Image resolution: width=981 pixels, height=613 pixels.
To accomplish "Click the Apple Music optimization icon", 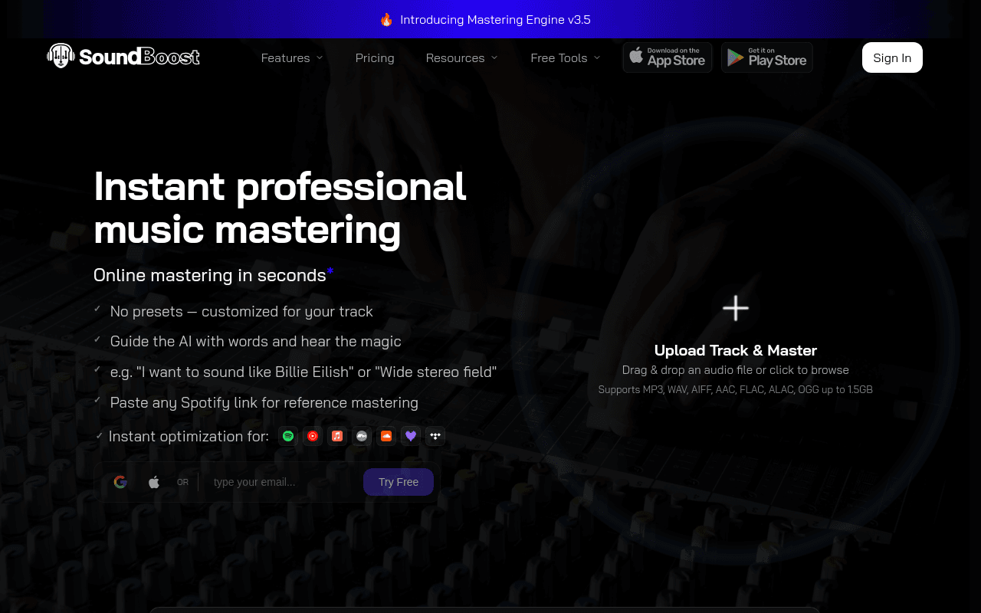I will click(x=337, y=436).
